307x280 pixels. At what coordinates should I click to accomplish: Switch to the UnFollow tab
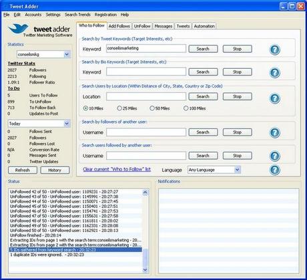pos(142,26)
